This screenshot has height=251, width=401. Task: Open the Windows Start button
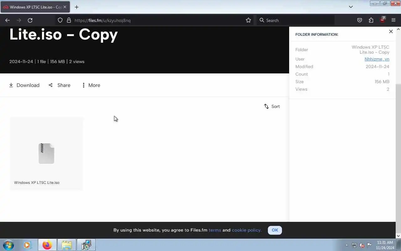pos(8,245)
